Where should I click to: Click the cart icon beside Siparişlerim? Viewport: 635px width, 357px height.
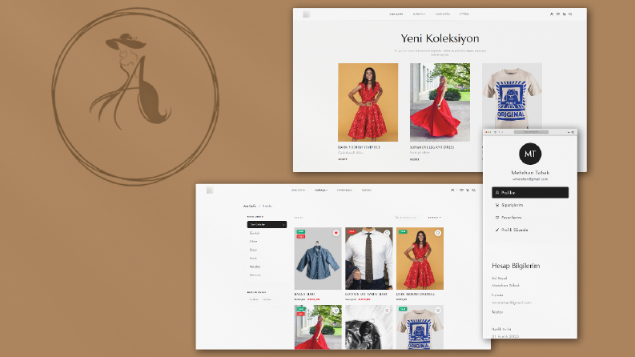coord(497,205)
